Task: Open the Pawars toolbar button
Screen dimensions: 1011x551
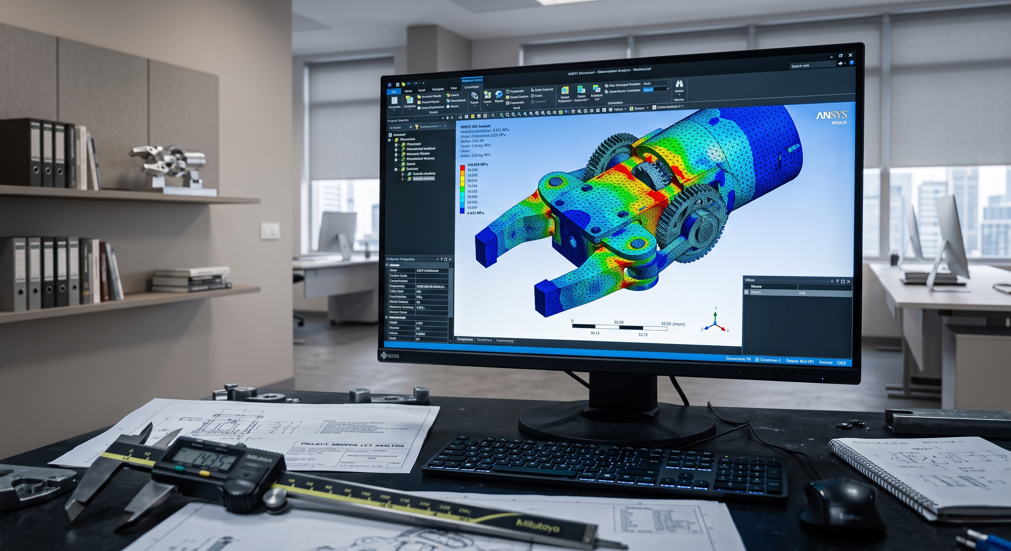Action: [x=639, y=109]
